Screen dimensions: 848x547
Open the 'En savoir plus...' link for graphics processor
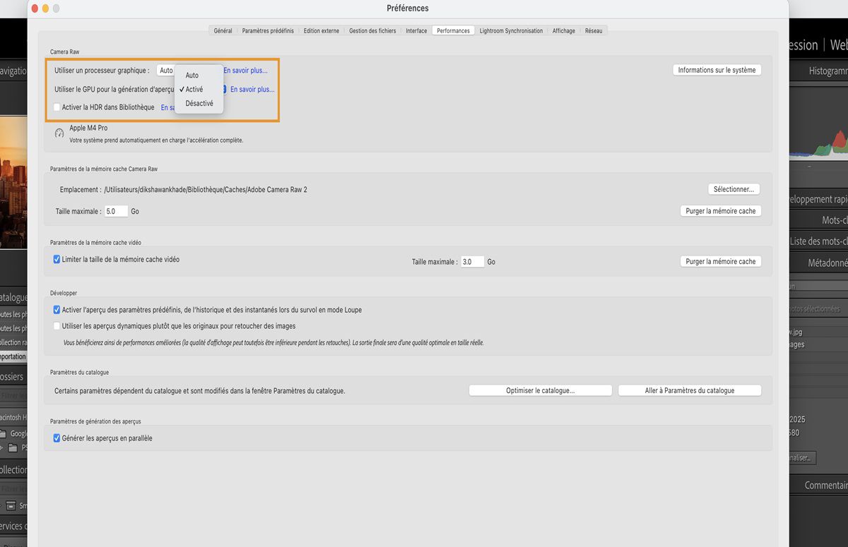pyautogui.click(x=245, y=71)
